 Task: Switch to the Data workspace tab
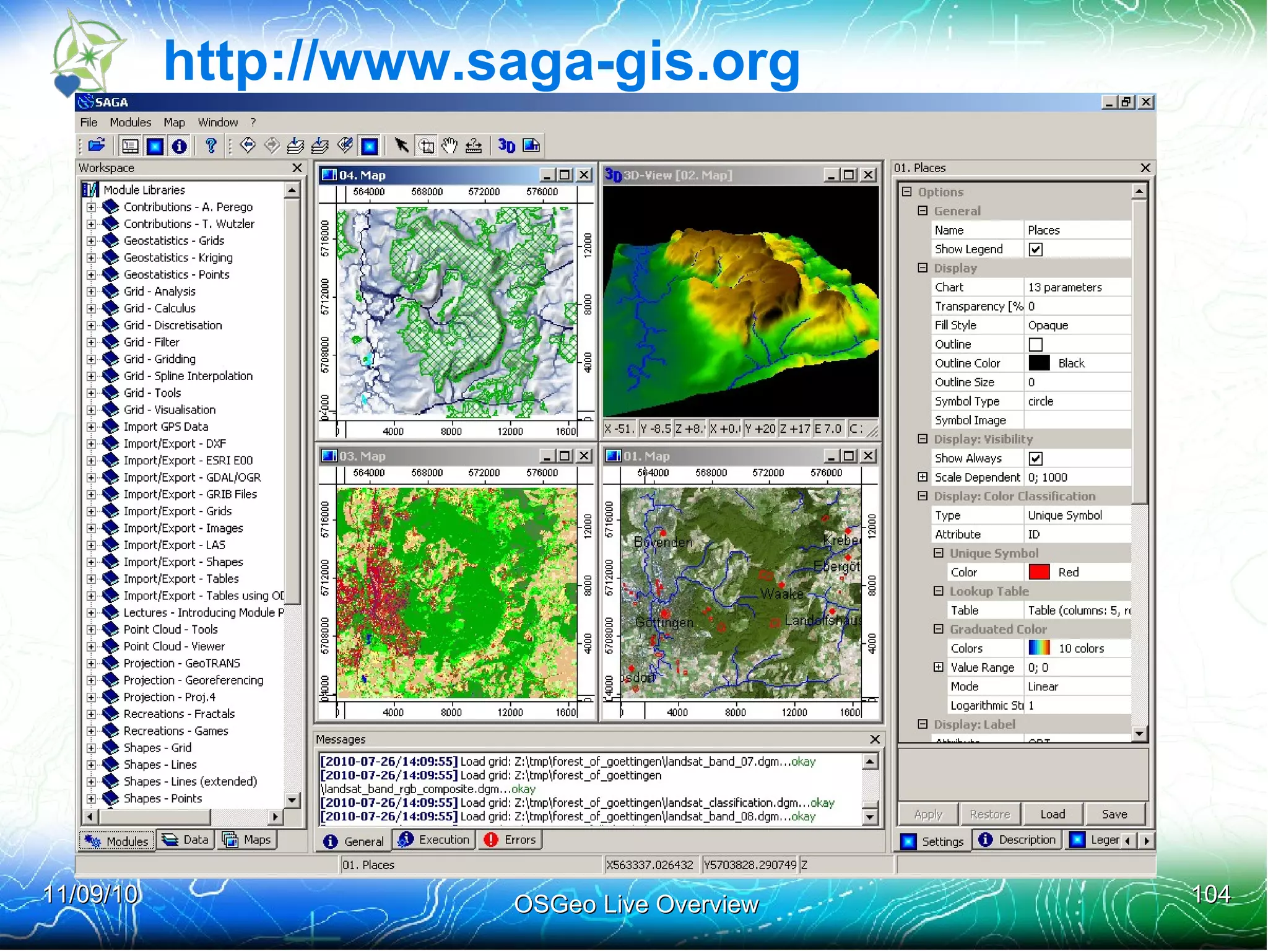[186, 840]
